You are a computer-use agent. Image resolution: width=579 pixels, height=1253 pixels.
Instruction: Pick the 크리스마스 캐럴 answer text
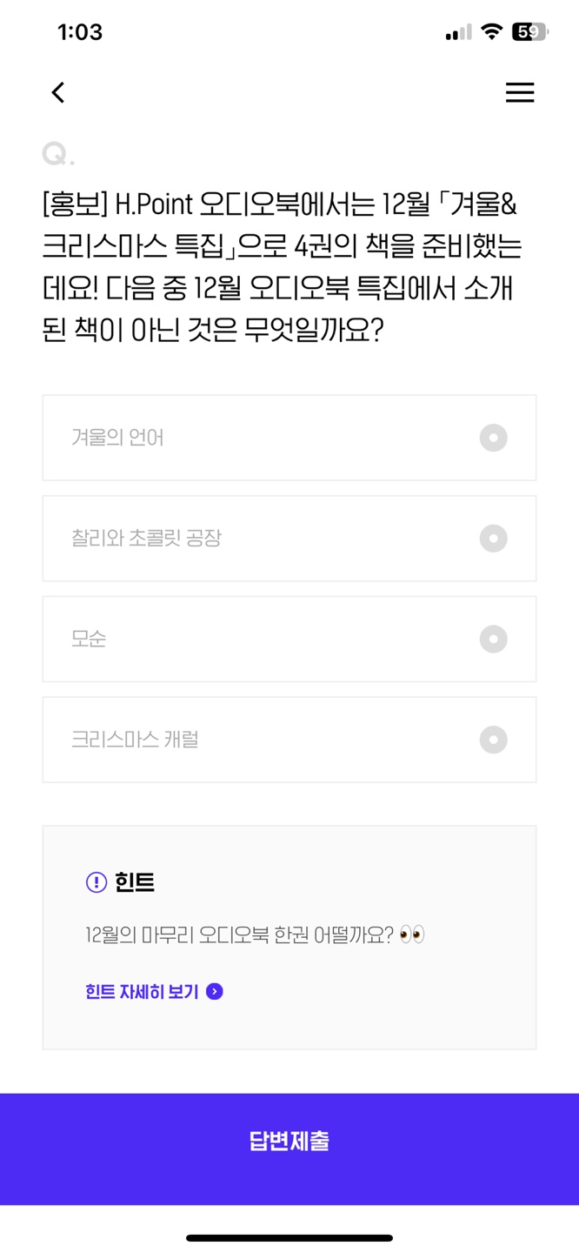click(x=135, y=740)
